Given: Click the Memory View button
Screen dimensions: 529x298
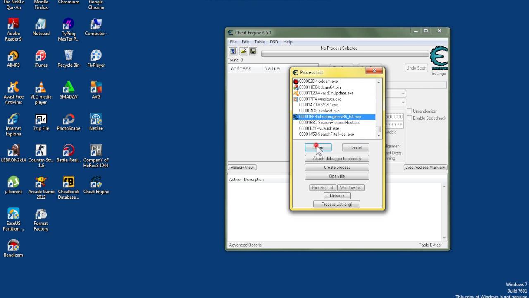Looking at the screenshot, I should click(x=242, y=167).
